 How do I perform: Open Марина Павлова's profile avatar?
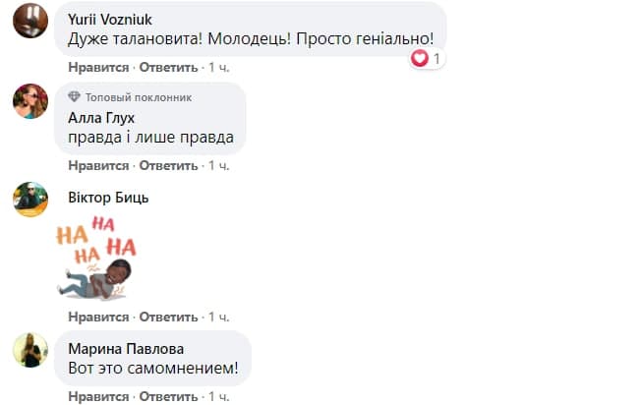30,349
